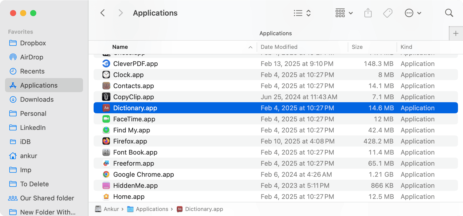Sort by Name column header
This screenshot has width=463, height=216.
(120, 47)
